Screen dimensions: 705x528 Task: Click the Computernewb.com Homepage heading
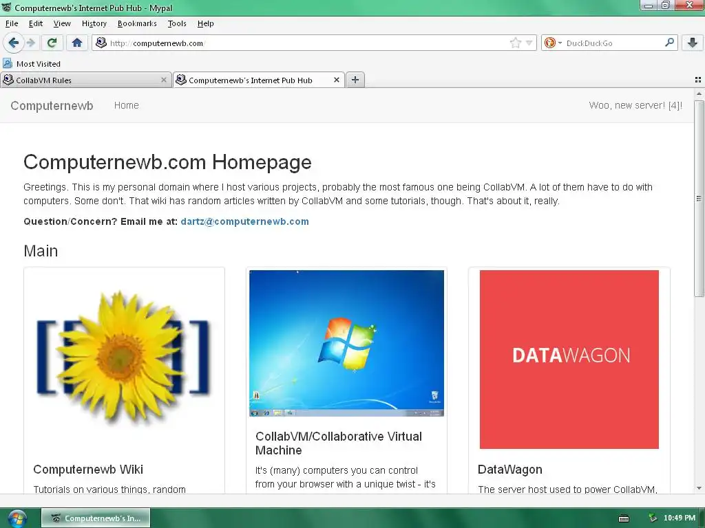(167, 162)
